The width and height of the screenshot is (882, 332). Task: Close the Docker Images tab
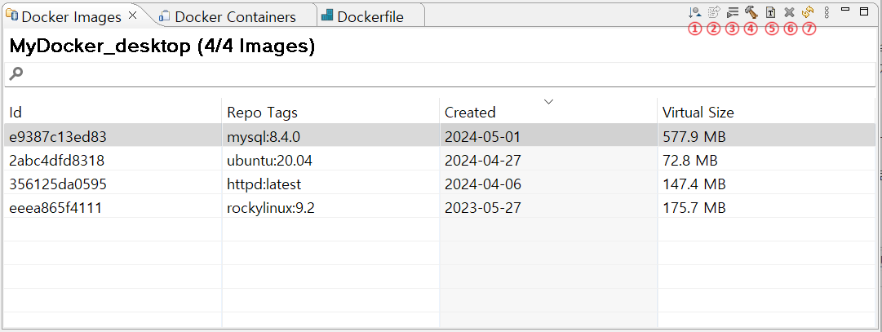[134, 15]
